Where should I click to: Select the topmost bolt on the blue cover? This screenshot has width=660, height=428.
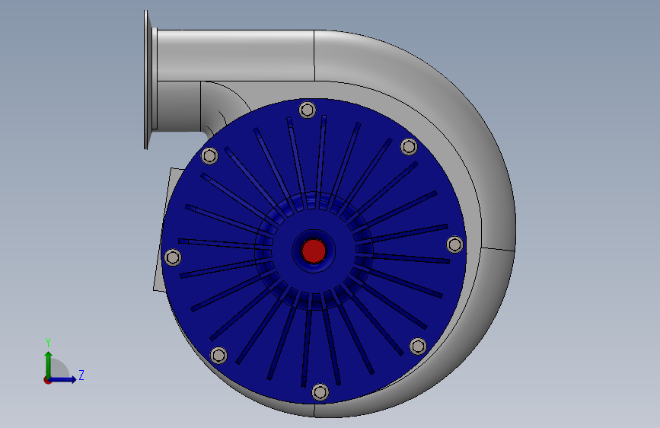pyautogui.click(x=308, y=110)
